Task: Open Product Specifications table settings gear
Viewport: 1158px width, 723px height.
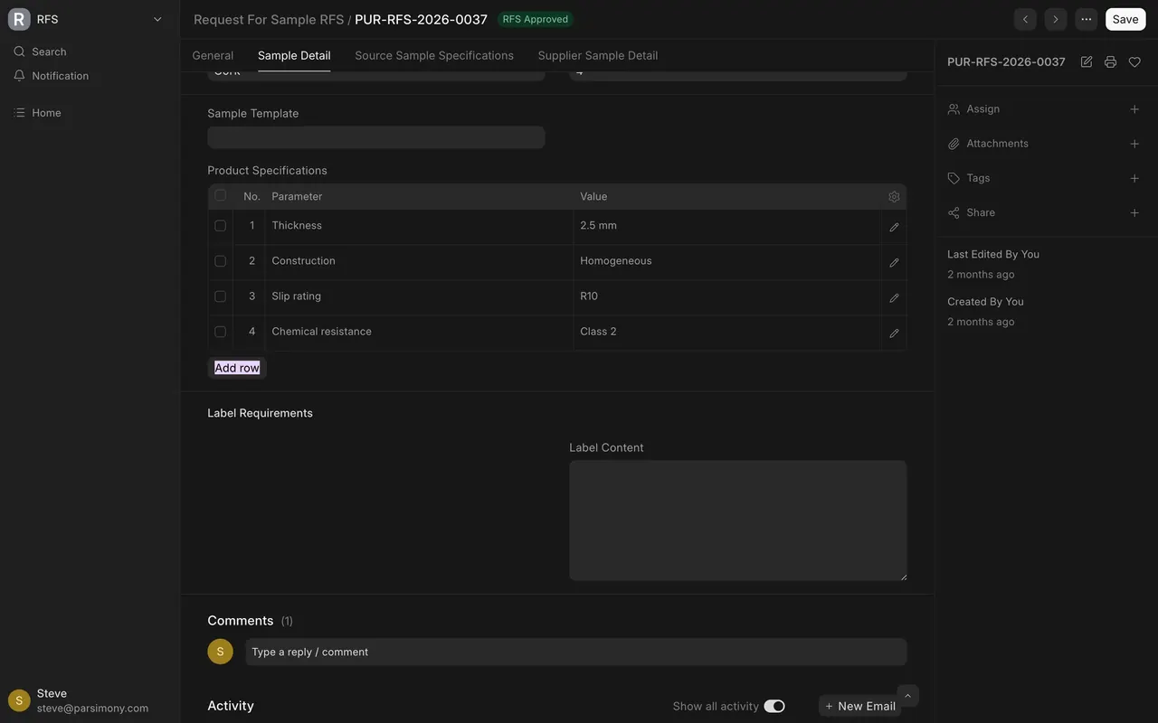Action: (894, 196)
